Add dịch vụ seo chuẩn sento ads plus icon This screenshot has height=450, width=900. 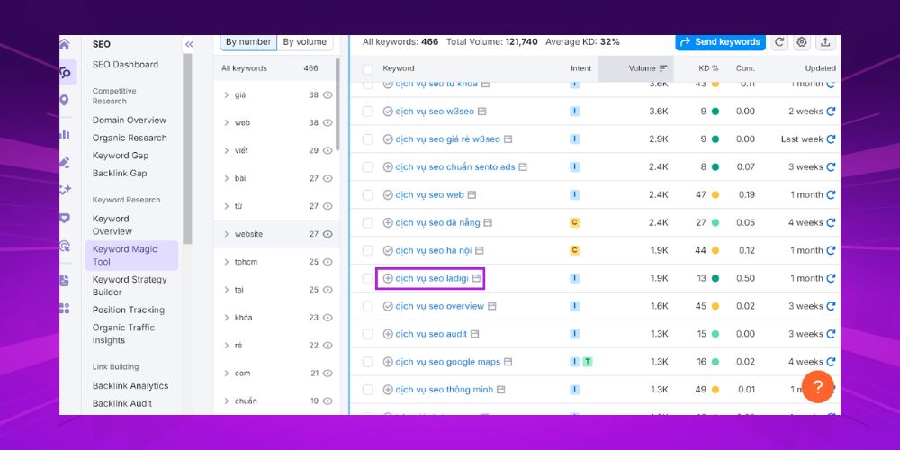[388, 167]
